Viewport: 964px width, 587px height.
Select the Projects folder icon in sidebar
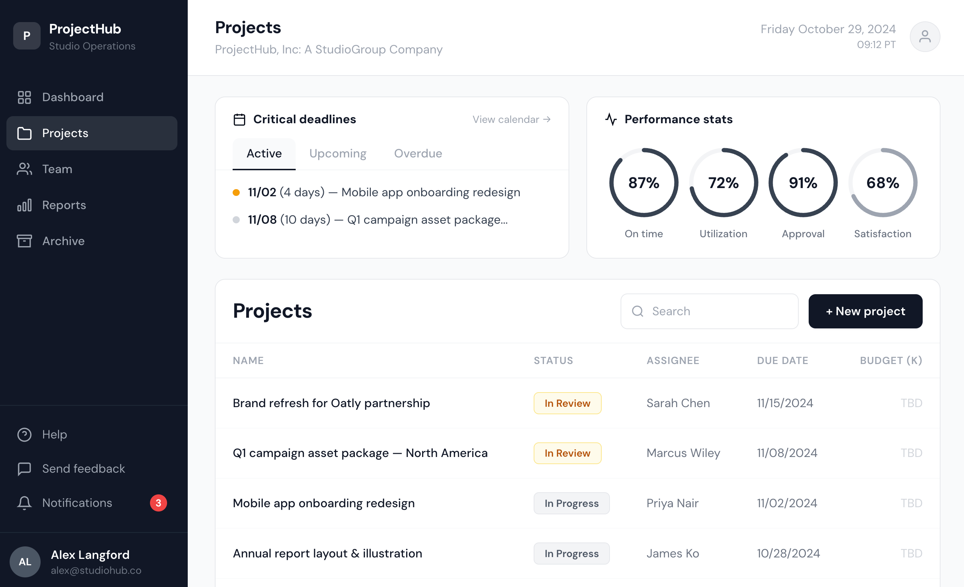tap(25, 133)
